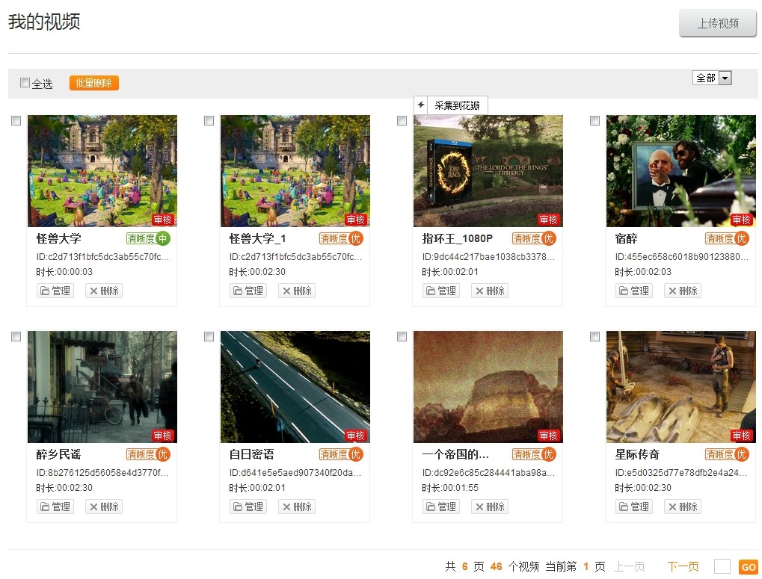762x579 pixels.
Task: Open the 怪兽大学 video thumbnail
Action: (x=102, y=171)
